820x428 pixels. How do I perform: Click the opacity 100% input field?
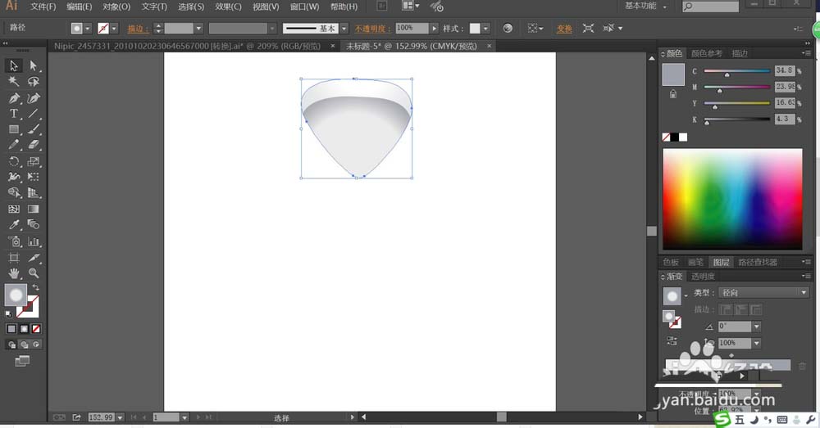pos(412,28)
